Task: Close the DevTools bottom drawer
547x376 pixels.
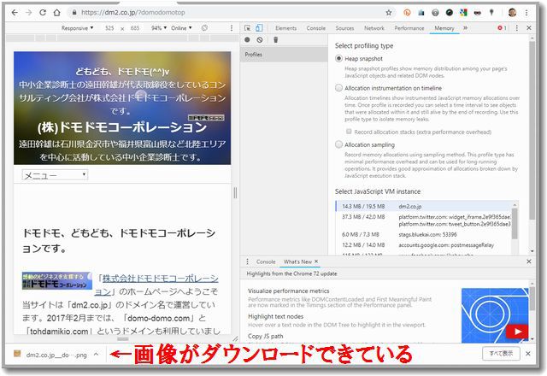Action: click(x=529, y=261)
